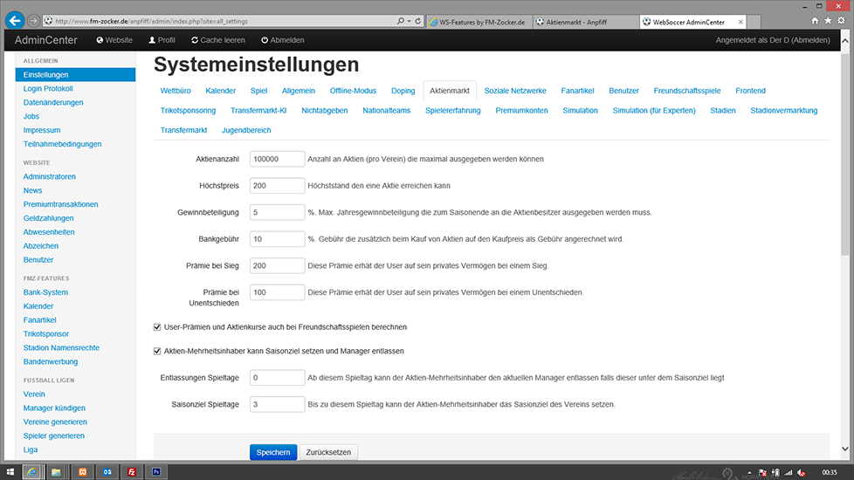854x480 pixels.
Task: Click the browser back arrow button
Action: click(14, 20)
